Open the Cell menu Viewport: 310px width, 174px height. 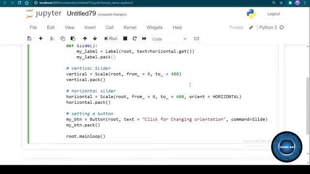tap(110, 28)
